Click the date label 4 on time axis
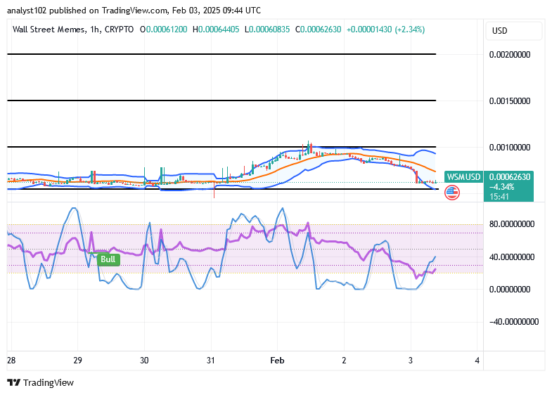The height and width of the screenshot is (395, 552). (x=477, y=361)
